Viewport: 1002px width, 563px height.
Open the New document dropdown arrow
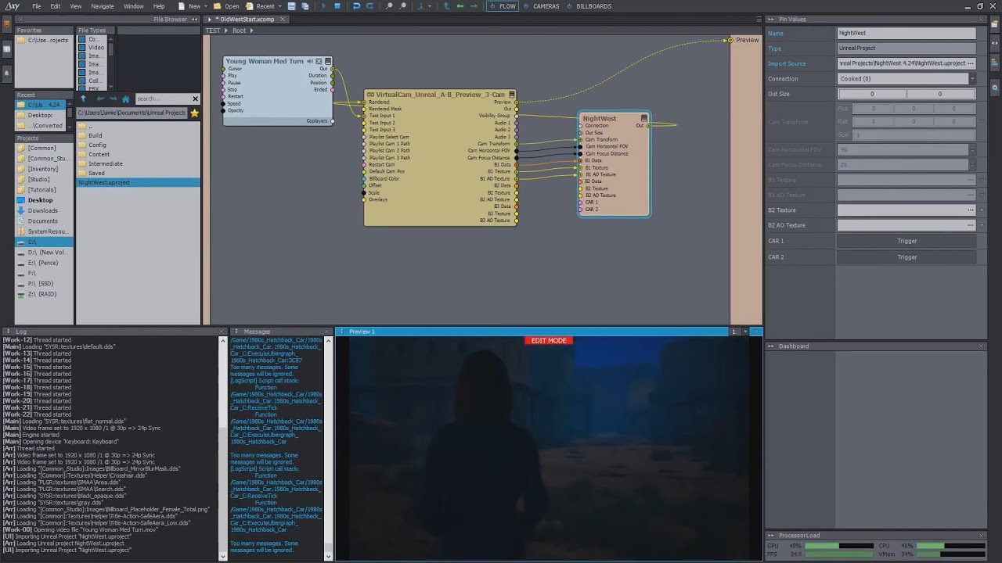pyautogui.click(x=205, y=6)
